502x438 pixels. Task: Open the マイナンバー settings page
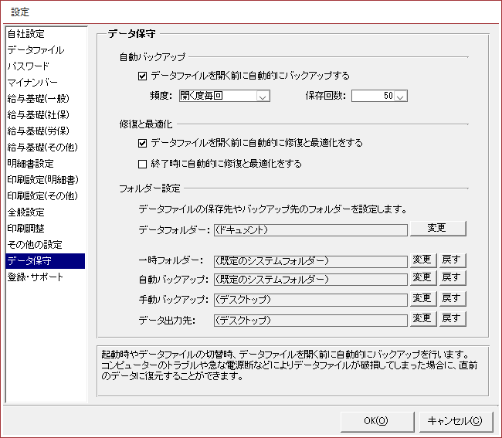coord(32,83)
